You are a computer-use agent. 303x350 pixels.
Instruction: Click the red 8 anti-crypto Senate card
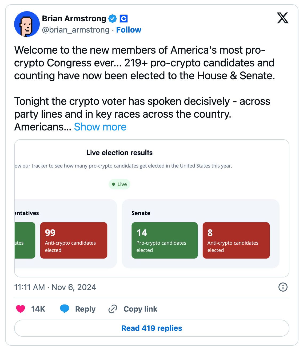coord(236,240)
